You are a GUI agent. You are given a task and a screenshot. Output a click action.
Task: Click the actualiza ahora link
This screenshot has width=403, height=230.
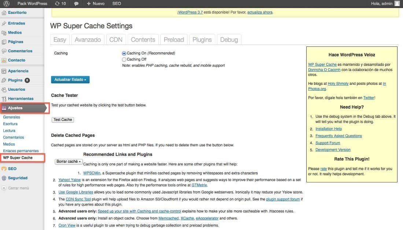(260, 12)
